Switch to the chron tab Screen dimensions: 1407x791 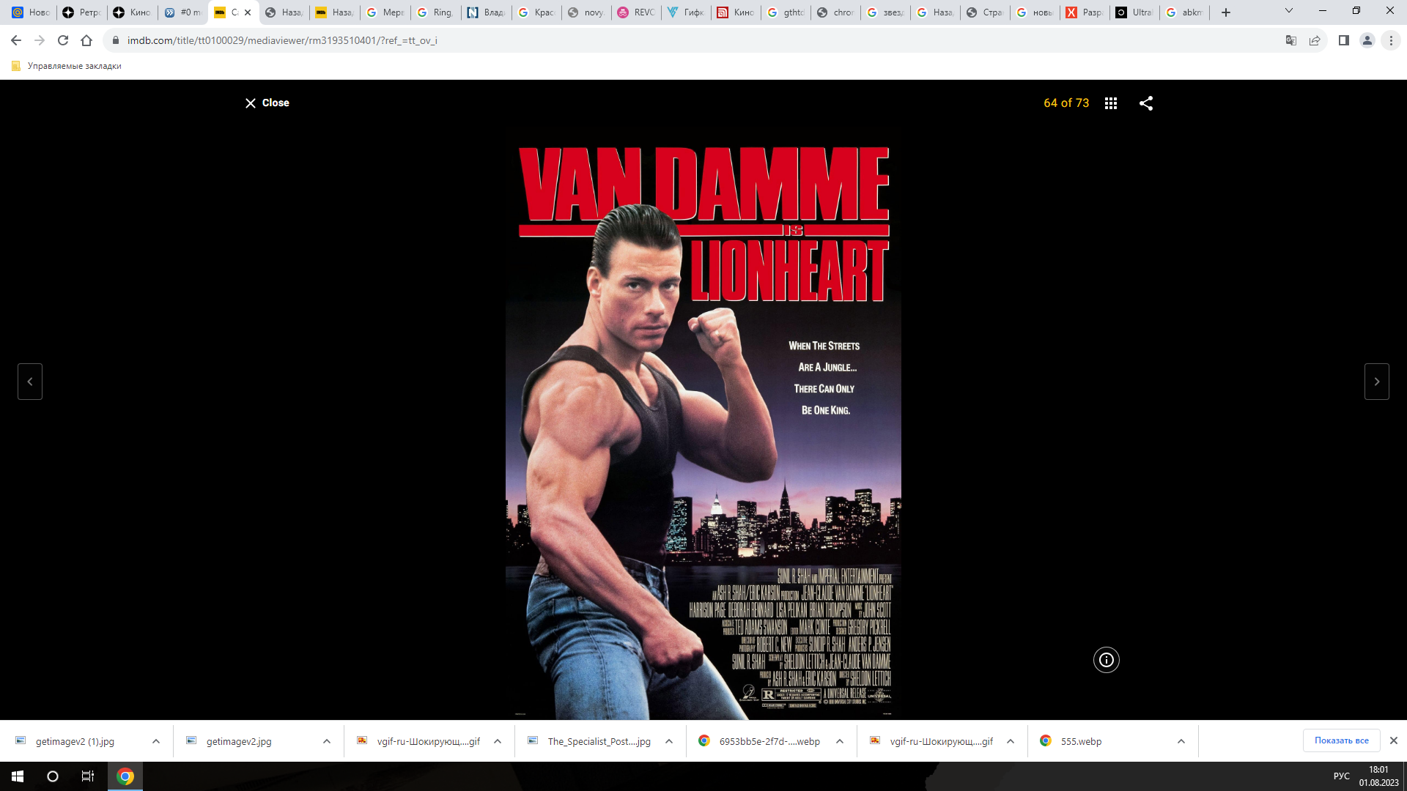point(836,12)
